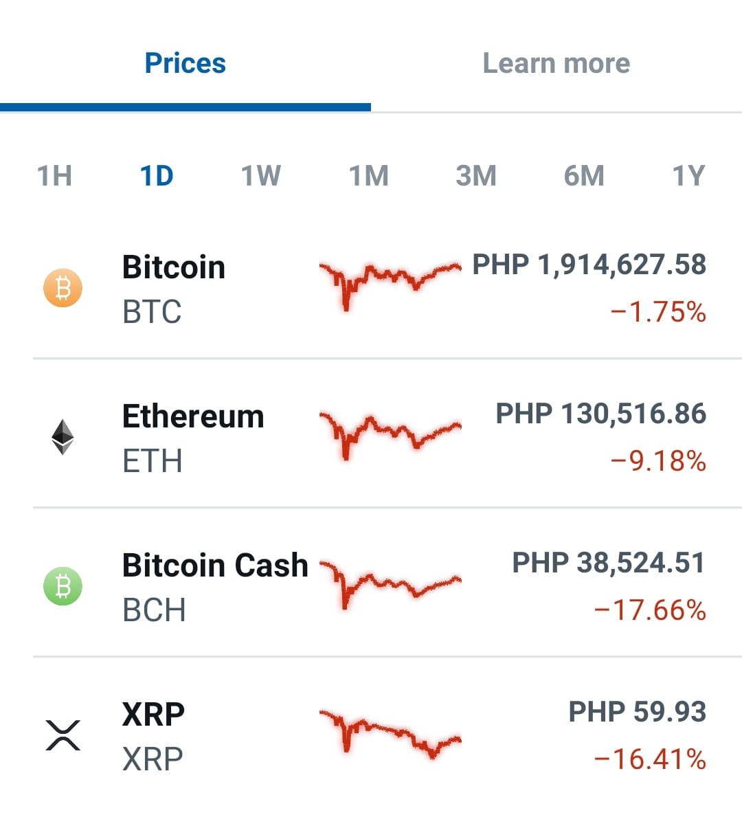This screenshot has height=815, width=742.
Task: Tap the Ethereum diamond logo icon
Action: pos(63,436)
